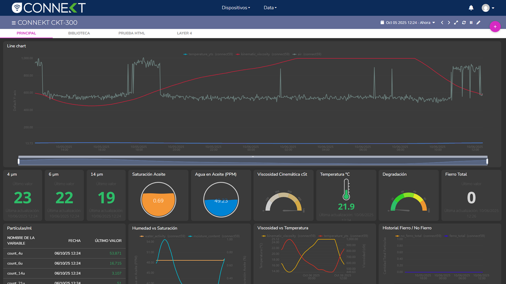506x284 pixels.
Task: Go to previous time range arrow
Action: click(442, 23)
